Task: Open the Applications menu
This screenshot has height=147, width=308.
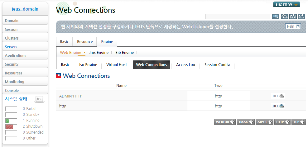Action: (x=25, y=55)
